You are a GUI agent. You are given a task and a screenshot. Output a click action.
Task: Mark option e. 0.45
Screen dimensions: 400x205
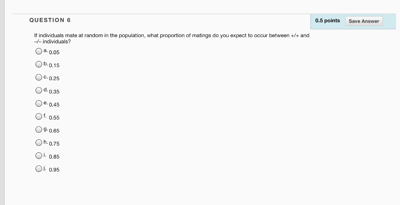point(39,103)
